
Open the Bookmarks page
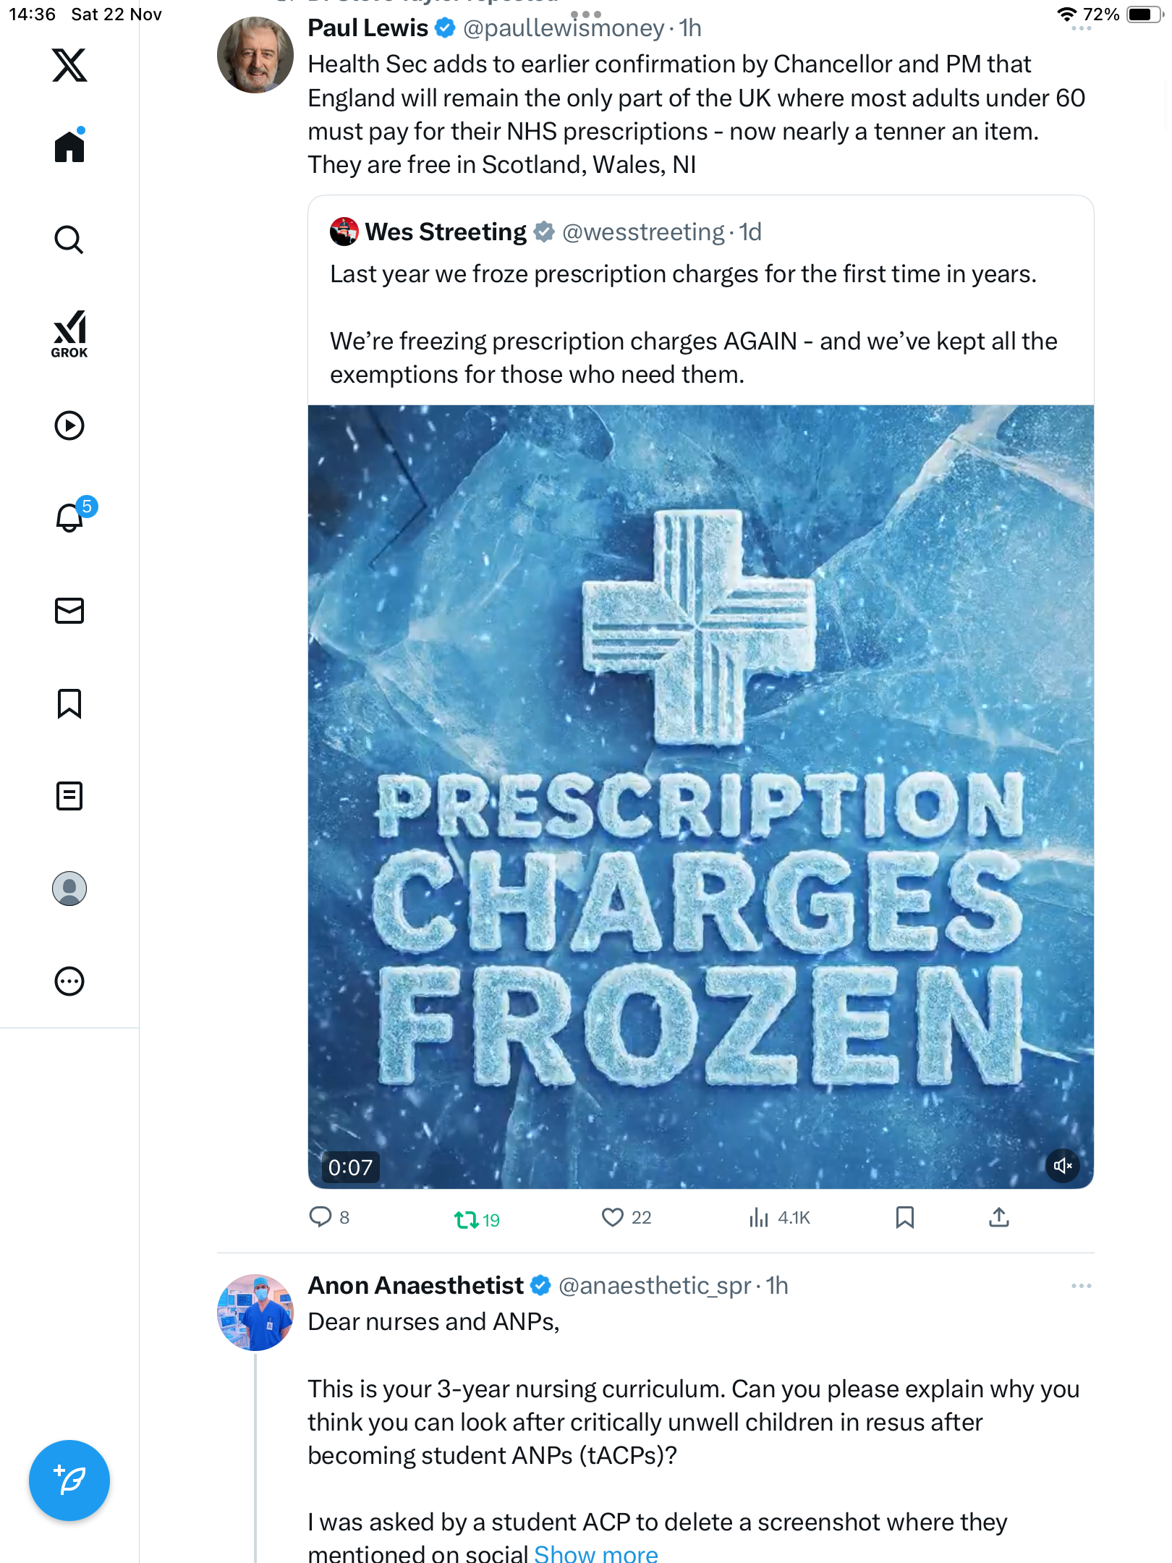pyautogui.click(x=69, y=703)
